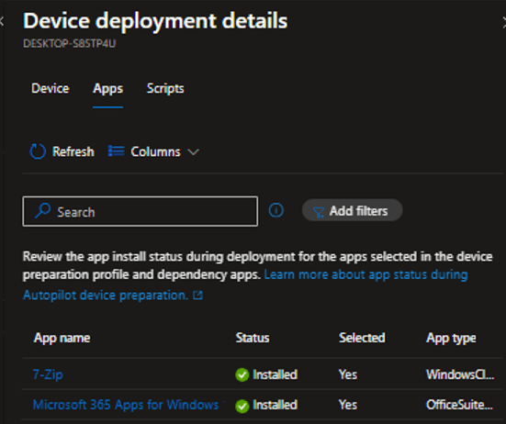Image resolution: width=506 pixels, height=424 pixels.
Task: Select the Apps tab
Action: (107, 88)
